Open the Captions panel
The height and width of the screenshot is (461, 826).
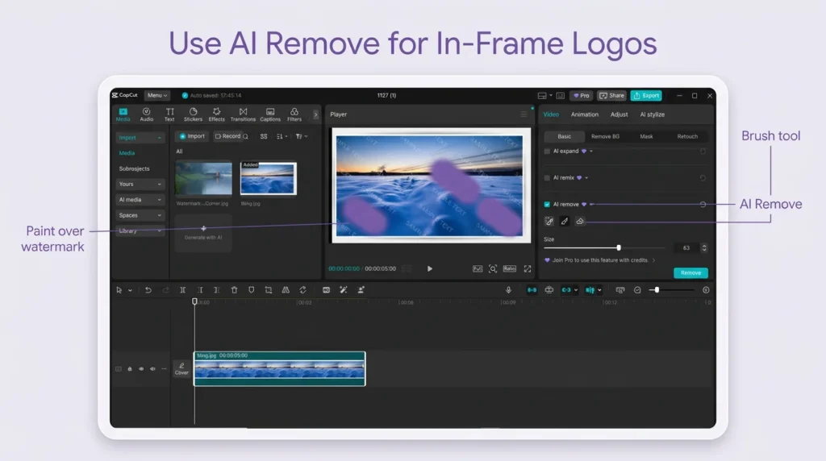pyautogui.click(x=270, y=114)
